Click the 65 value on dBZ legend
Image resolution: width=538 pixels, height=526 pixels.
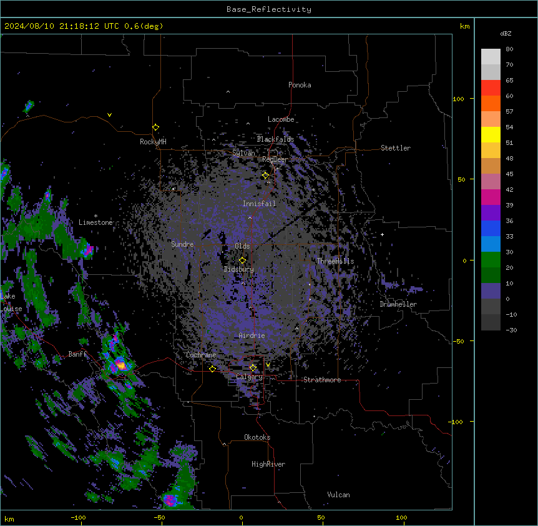[509, 81]
